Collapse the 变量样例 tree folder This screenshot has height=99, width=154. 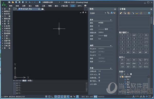pos(120,77)
